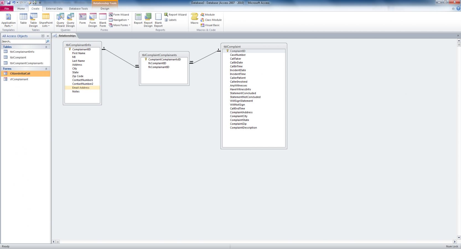Collapse the navigation pane with shutter button
461x249 pixels.
[x=48, y=36]
